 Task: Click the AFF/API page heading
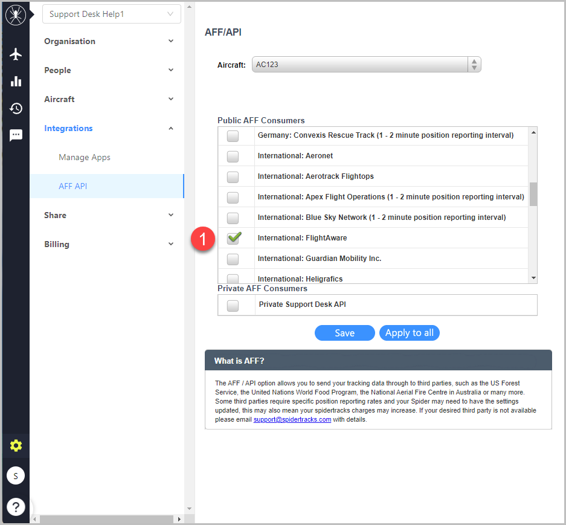[x=223, y=32]
